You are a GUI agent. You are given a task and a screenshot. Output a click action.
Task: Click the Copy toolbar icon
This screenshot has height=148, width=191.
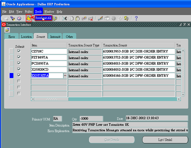(x=71, y=18)
